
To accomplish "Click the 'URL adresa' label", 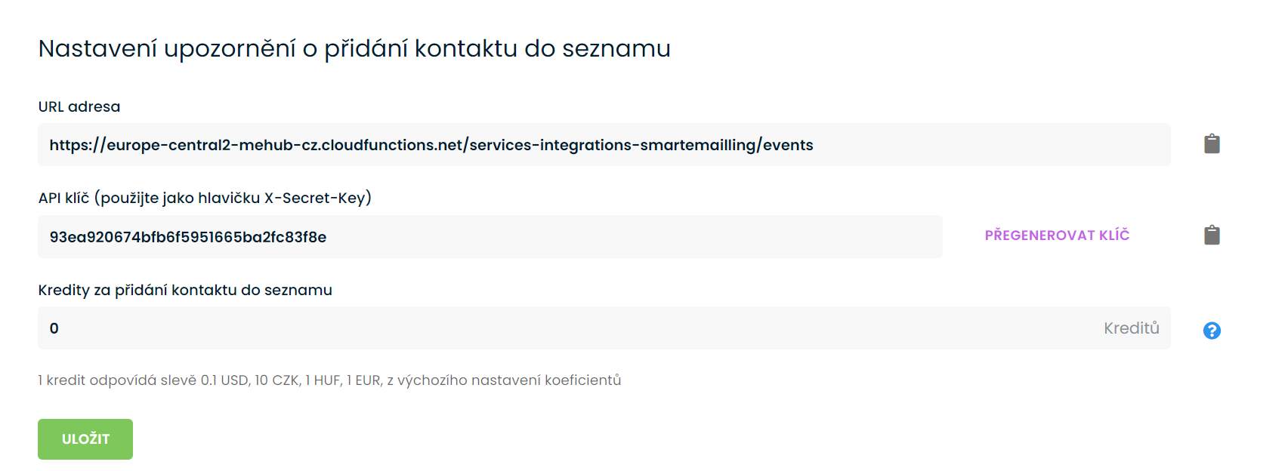I will 79,106.
